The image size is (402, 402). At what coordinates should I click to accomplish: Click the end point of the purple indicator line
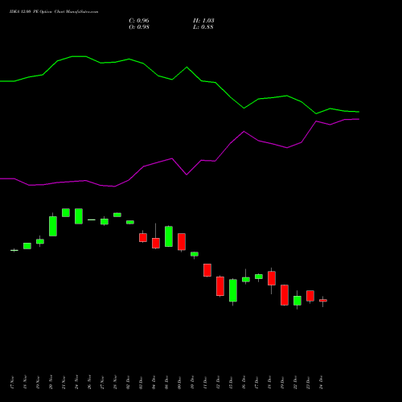point(359,119)
